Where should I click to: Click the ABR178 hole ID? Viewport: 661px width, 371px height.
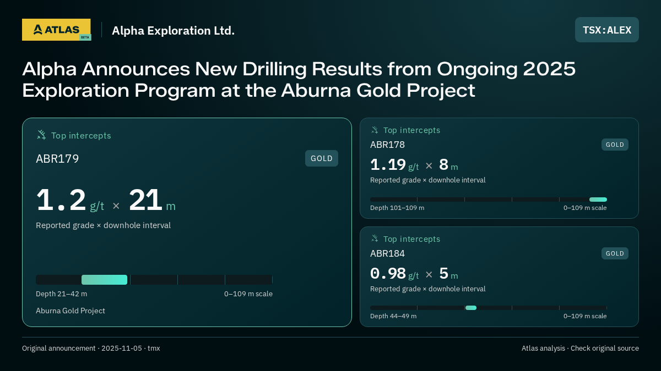pos(387,145)
